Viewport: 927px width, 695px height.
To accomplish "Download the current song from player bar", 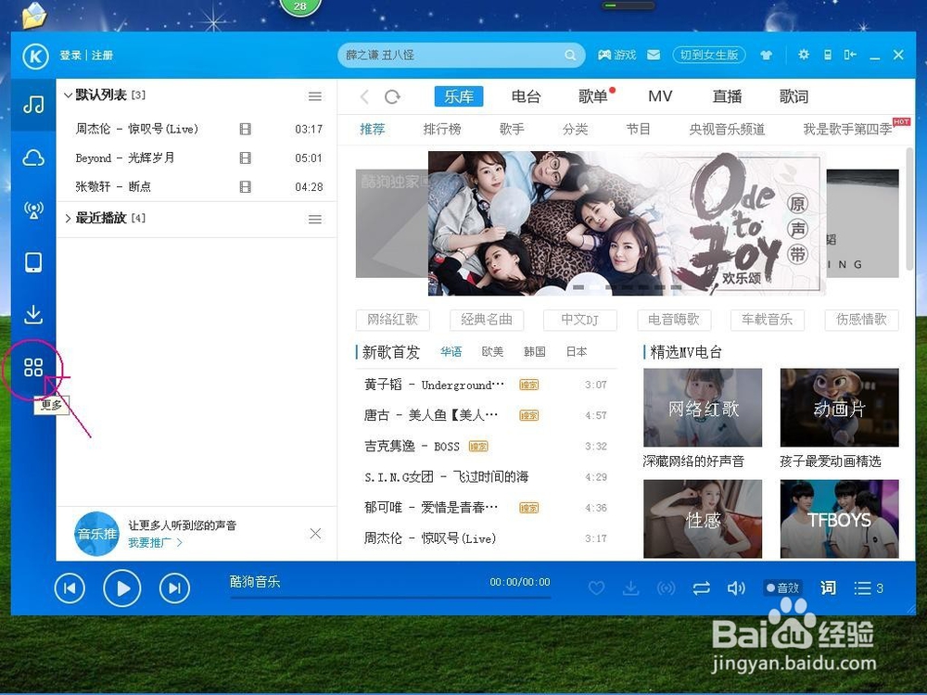I will (630, 588).
